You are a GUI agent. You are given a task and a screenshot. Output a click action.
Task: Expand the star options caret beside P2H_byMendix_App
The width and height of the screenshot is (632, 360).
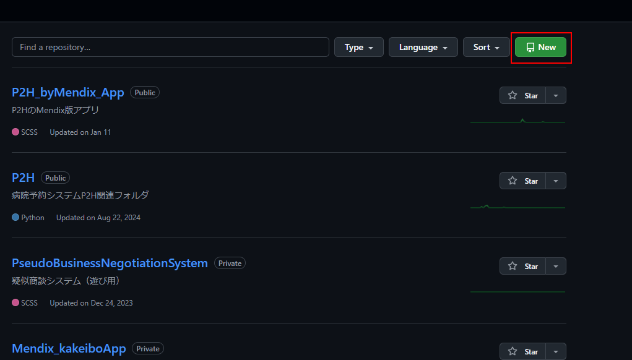coord(555,95)
